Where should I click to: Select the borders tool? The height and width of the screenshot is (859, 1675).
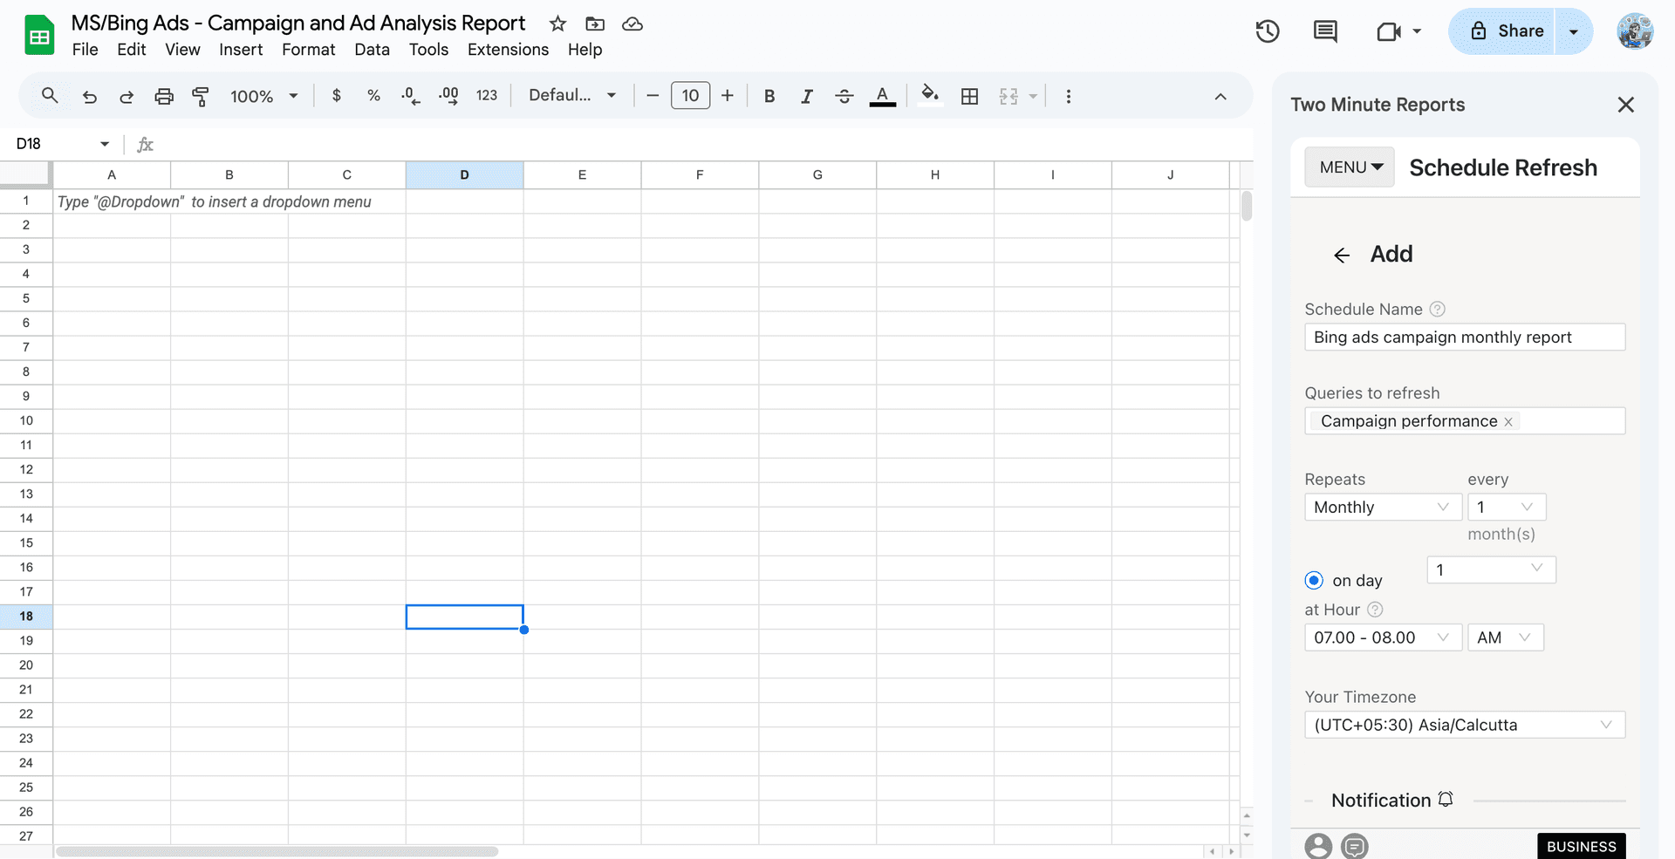click(969, 96)
